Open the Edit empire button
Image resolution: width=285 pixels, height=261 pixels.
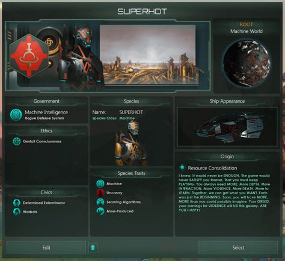pos(46,248)
